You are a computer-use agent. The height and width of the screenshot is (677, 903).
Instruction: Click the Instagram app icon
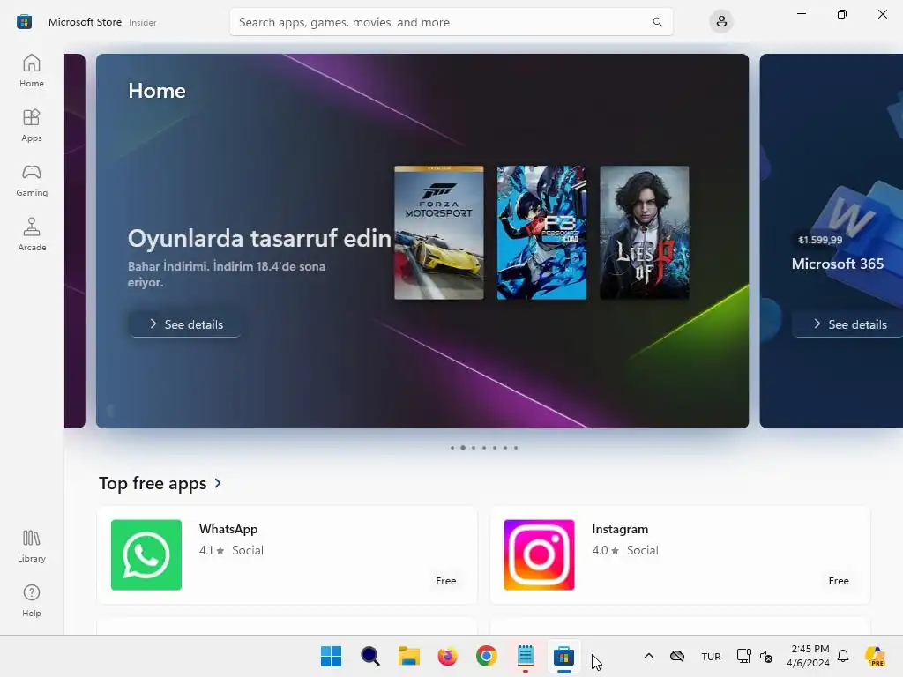[x=539, y=555]
